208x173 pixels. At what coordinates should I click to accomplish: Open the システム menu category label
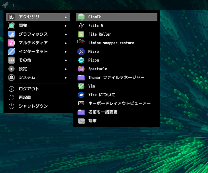(27, 78)
